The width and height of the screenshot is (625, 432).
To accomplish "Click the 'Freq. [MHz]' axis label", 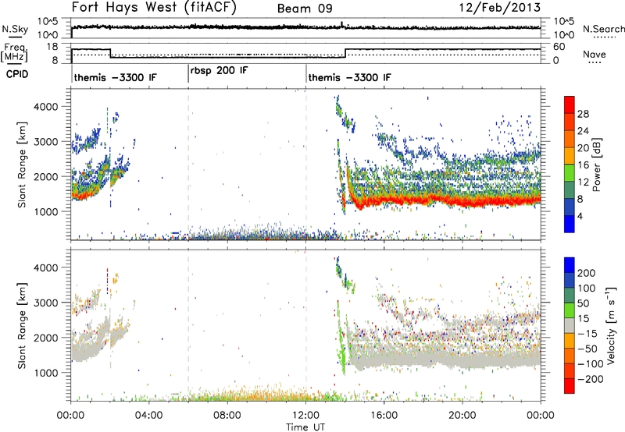I will [14, 53].
